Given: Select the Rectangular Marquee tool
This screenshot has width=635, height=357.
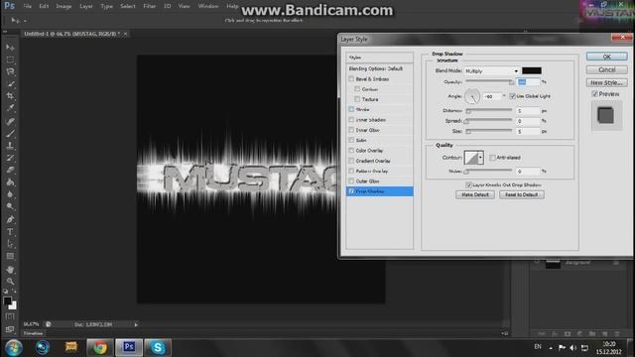Looking at the screenshot, I should click(x=10, y=59).
